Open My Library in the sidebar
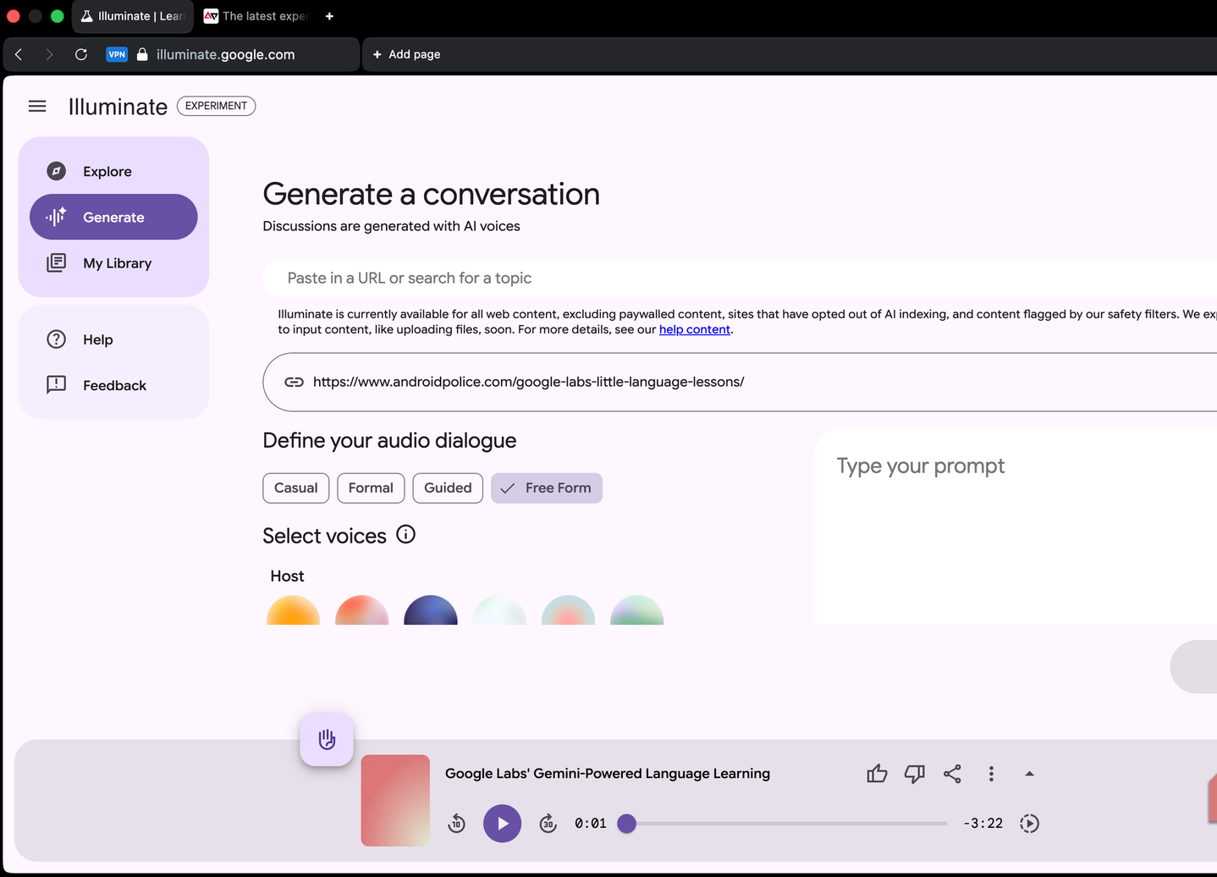The image size is (1217, 877). 117,263
